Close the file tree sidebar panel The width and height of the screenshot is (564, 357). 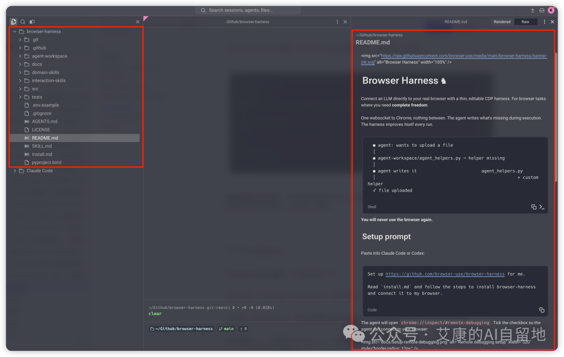[137, 21]
